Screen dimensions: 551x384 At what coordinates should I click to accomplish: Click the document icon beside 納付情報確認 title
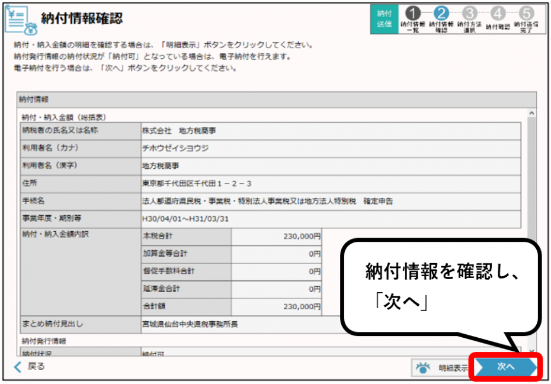click(x=17, y=18)
